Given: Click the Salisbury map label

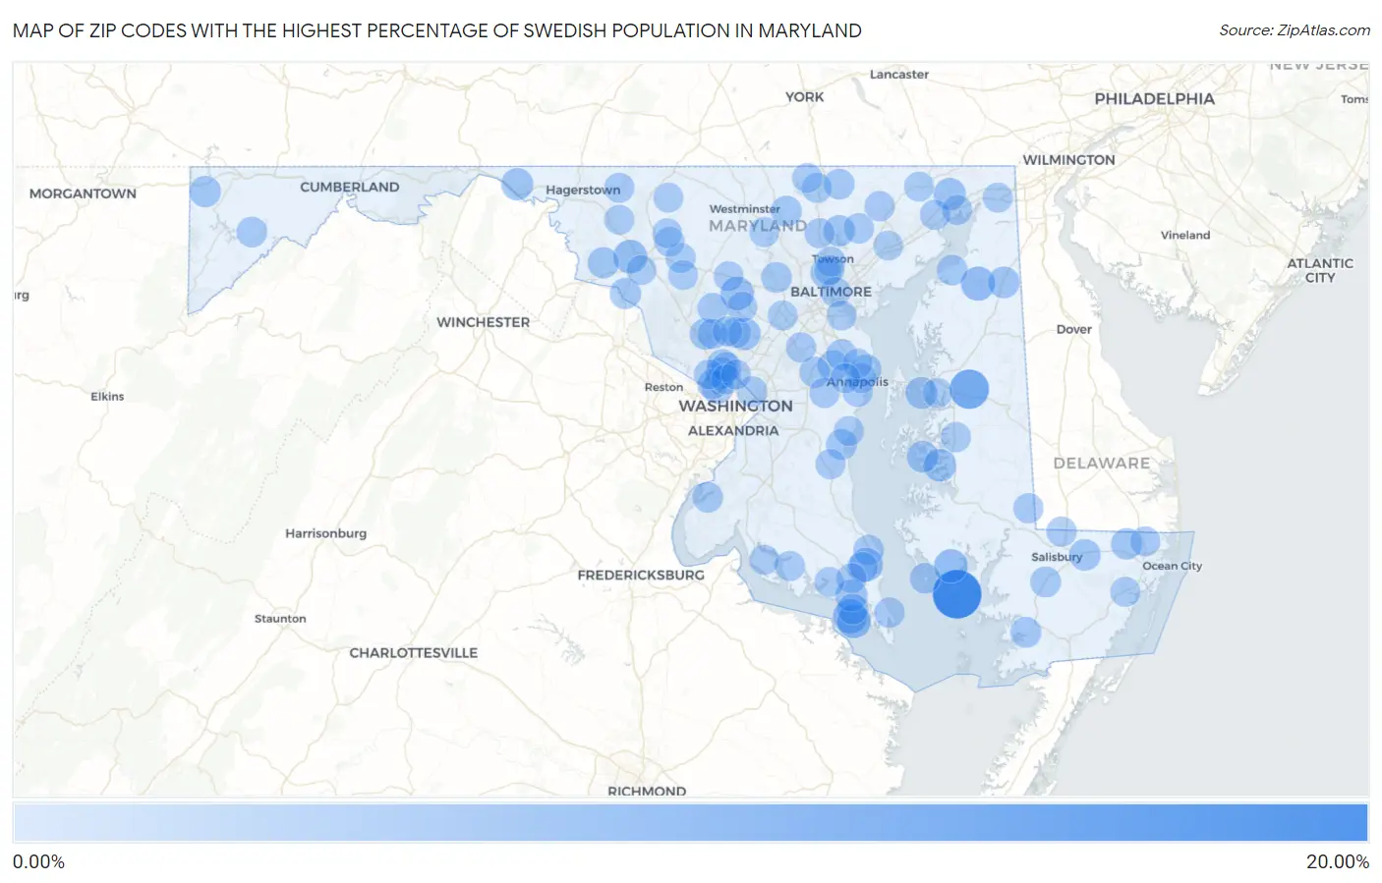Looking at the screenshot, I should [x=1057, y=557].
